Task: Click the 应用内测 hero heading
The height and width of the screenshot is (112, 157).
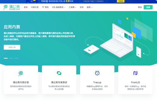Action: (12, 27)
